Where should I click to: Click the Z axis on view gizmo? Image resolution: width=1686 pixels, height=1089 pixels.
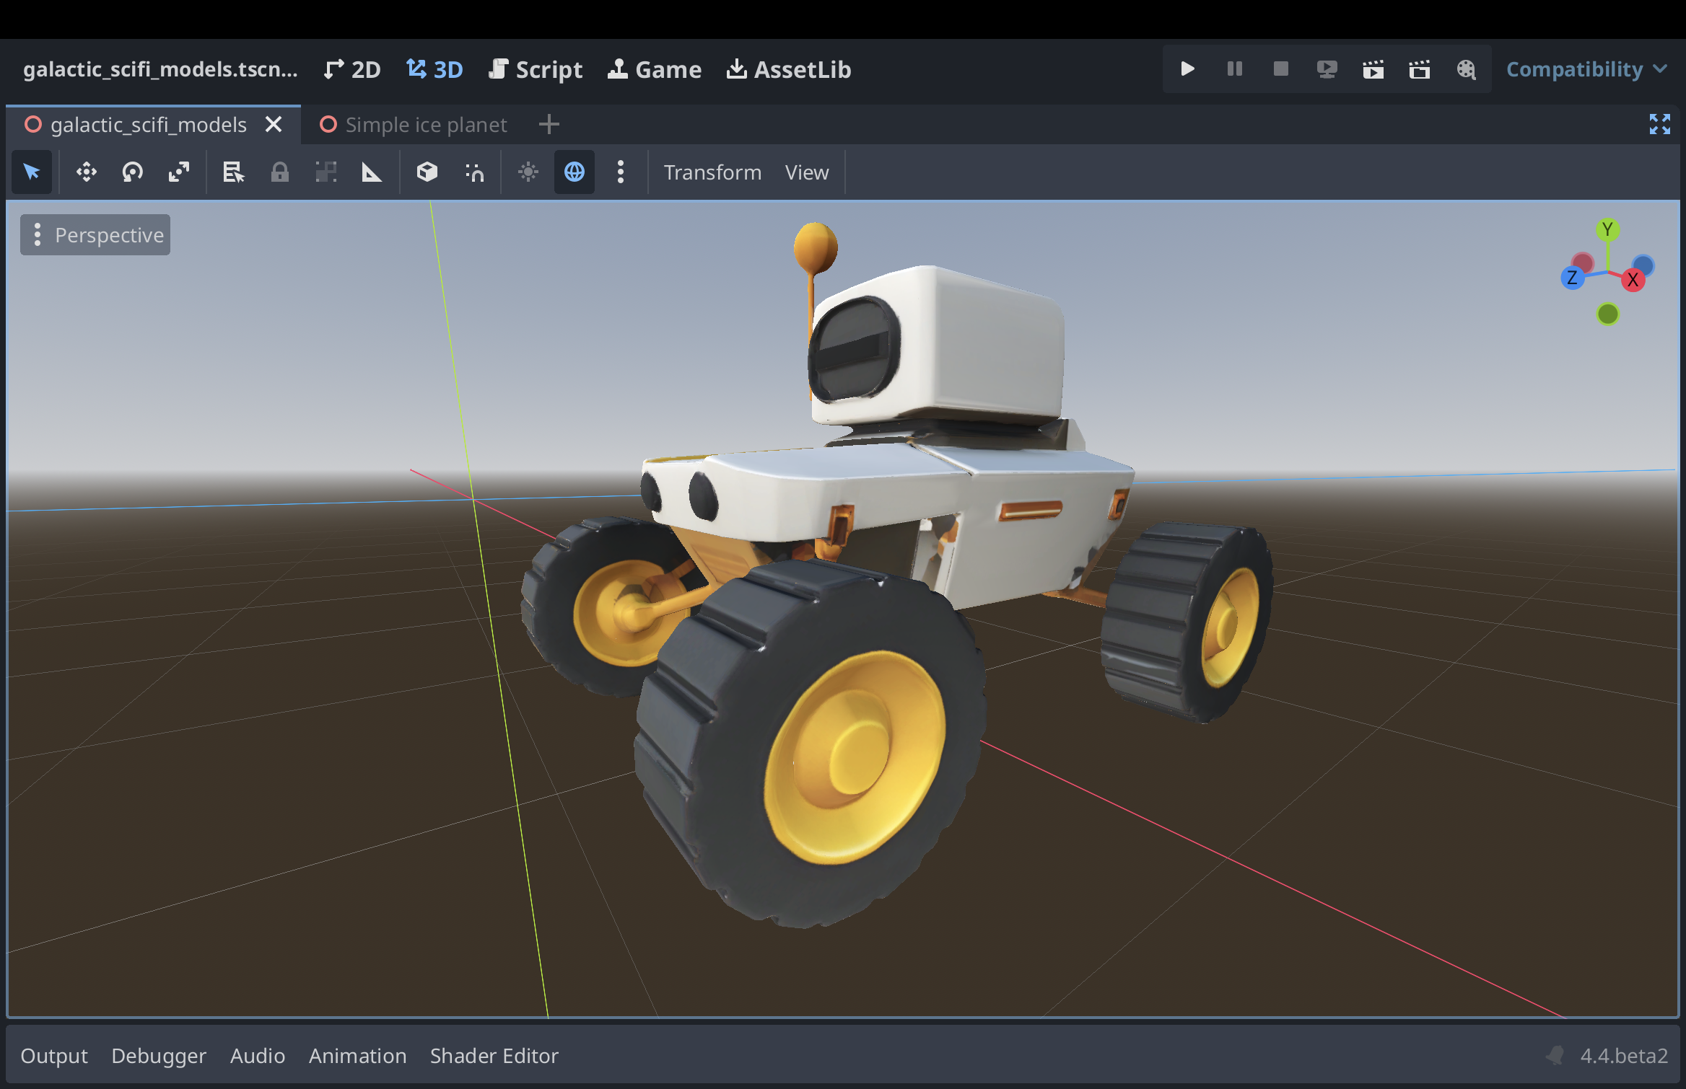point(1573,278)
